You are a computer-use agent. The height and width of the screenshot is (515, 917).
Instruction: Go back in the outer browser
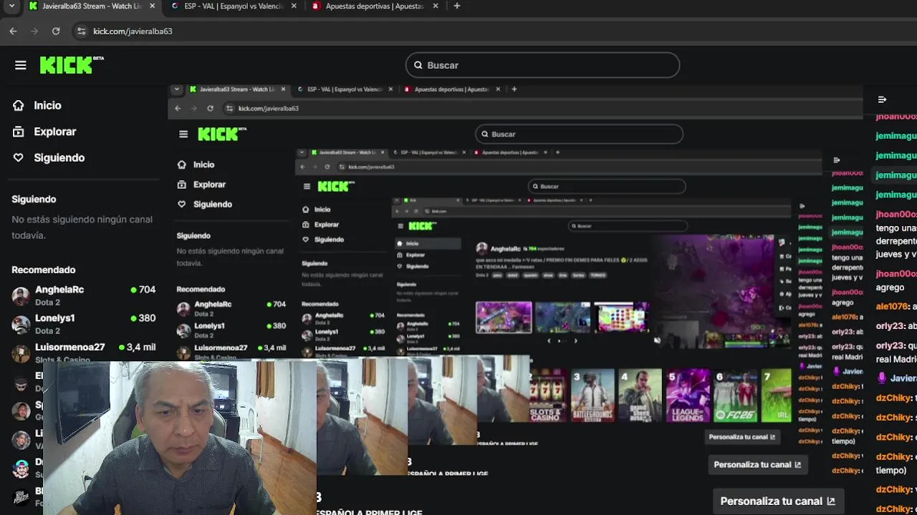[13, 31]
